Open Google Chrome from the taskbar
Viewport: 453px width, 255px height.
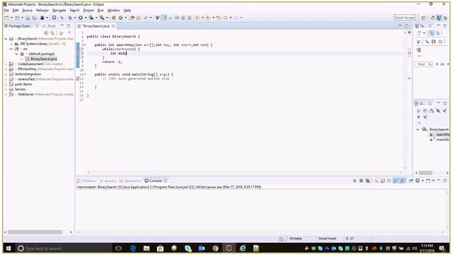coord(215,249)
